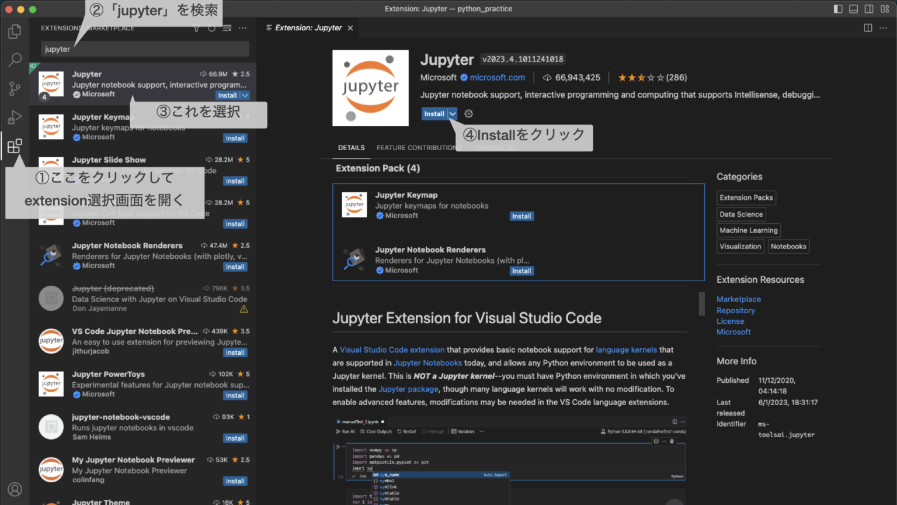Viewport: 897px width, 505px height.
Task: Clear extension search results via icon
Action: (x=227, y=27)
